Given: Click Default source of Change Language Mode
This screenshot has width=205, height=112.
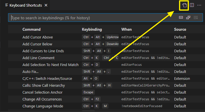Looking at the screenshot, I should coord(180,106).
